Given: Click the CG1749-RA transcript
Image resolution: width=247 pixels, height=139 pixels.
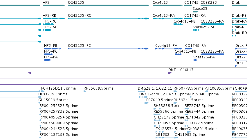Looking at the screenshot, I should (188, 18).
